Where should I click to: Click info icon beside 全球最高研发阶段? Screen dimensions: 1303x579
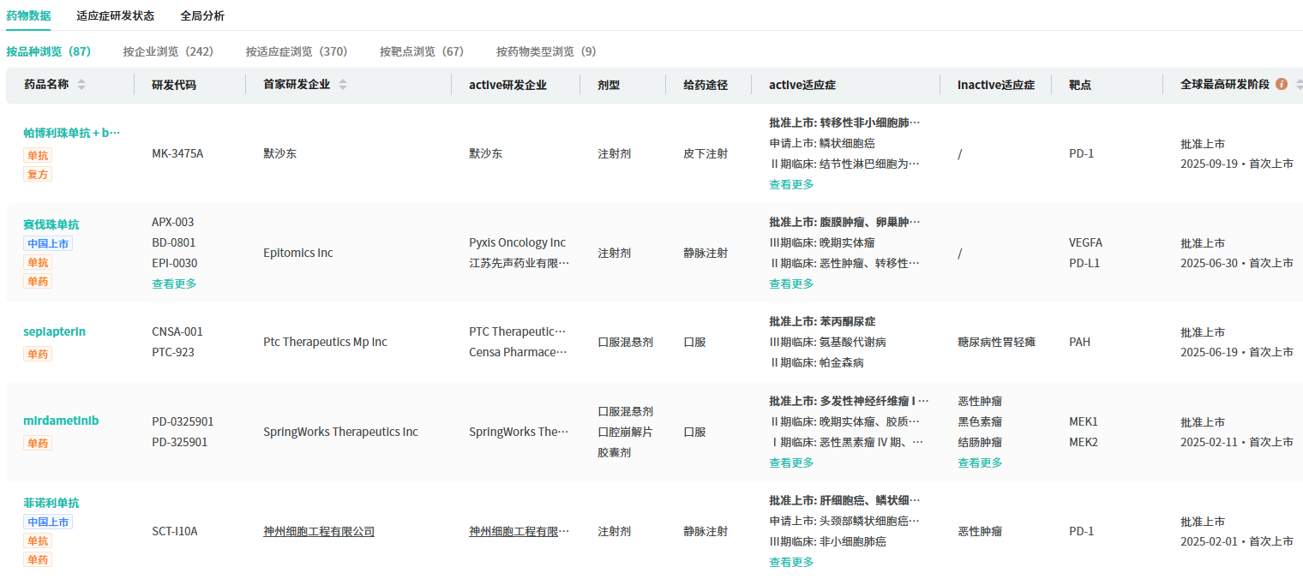[x=1282, y=84]
